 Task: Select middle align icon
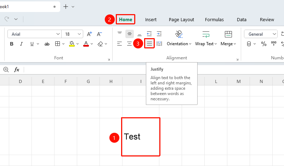coord(130,34)
